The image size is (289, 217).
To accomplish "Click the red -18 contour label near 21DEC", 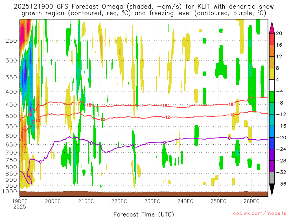I will (87, 105).
